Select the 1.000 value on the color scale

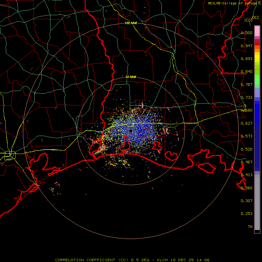(x=247, y=33)
